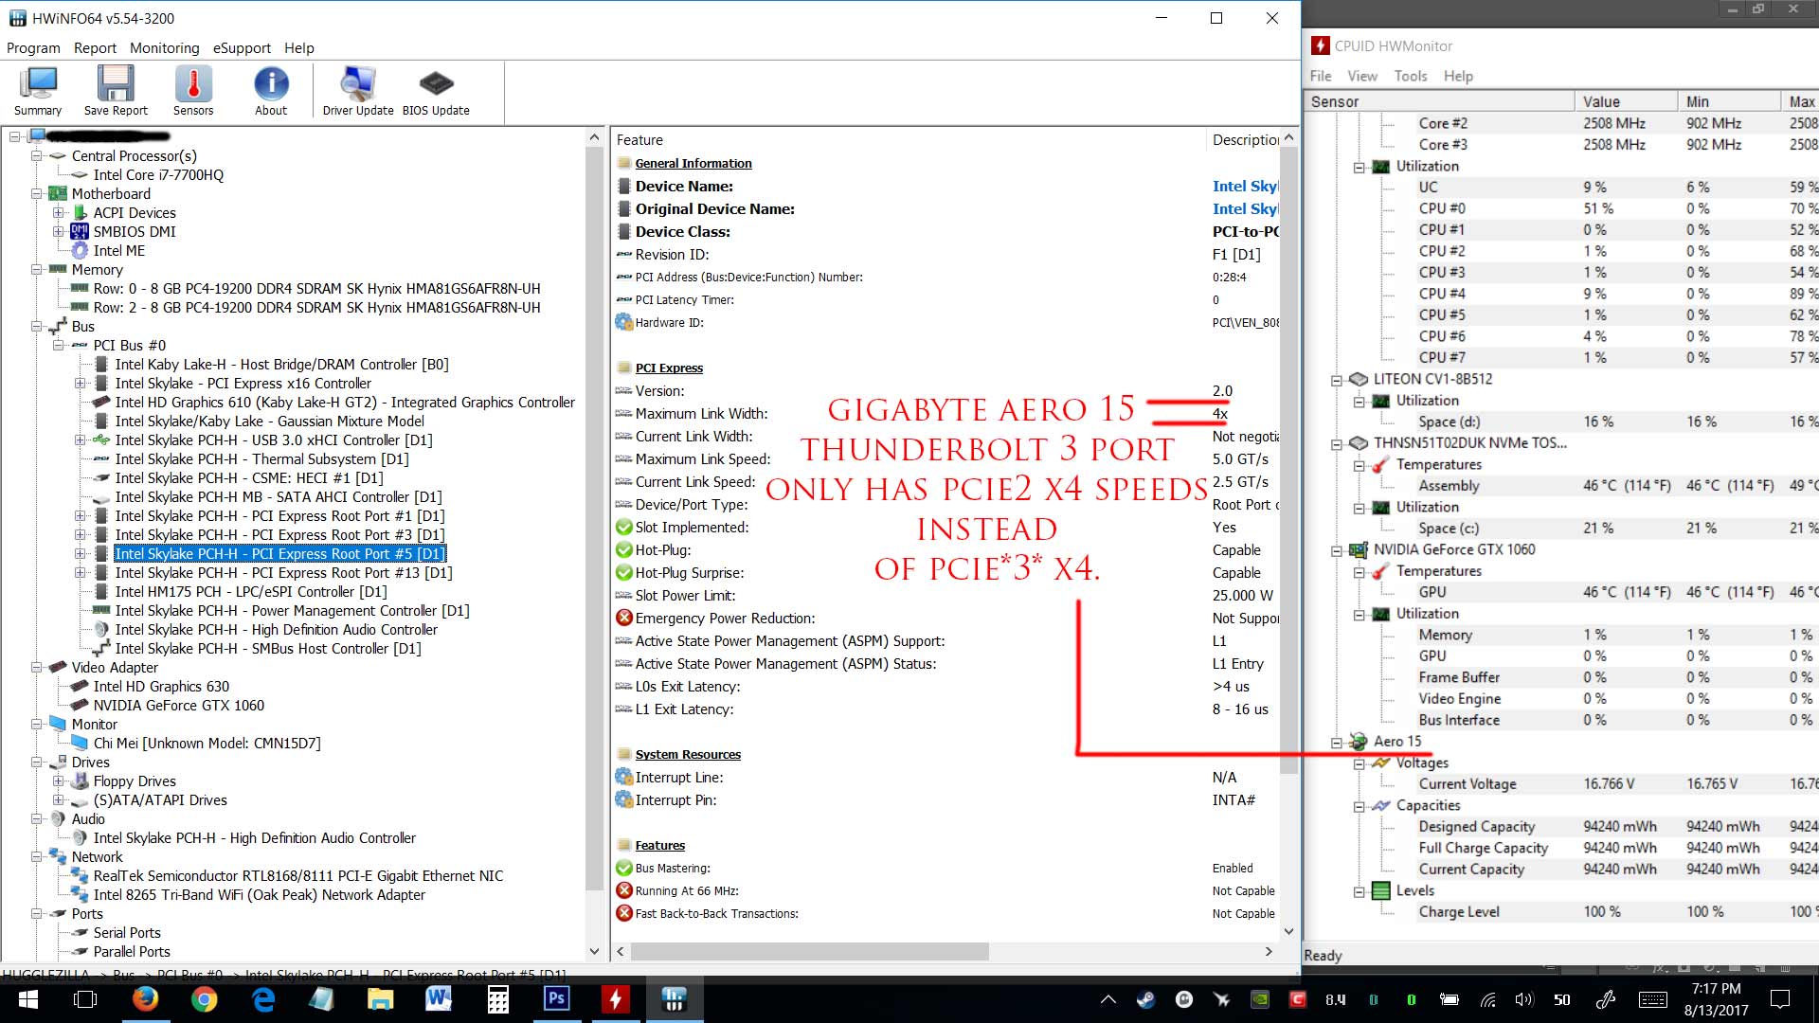Click the PCI Express section heading
Screen dimensions: 1819x1023
pyautogui.click(x=669, y=368)
